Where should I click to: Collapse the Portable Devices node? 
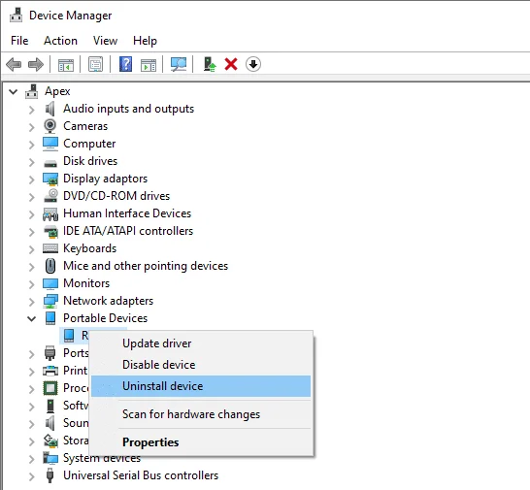(x=31, y=318)
